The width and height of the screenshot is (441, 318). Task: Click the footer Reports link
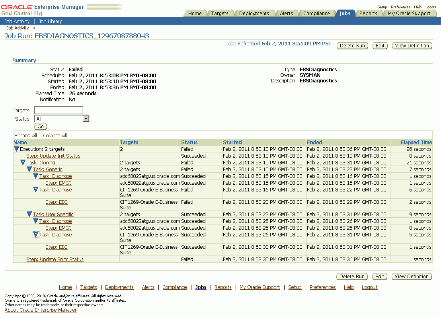tap(223, 287)
